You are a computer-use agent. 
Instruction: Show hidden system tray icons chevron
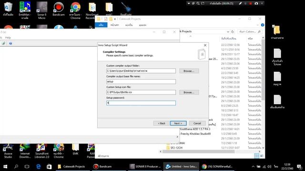(x=253, y=167)
